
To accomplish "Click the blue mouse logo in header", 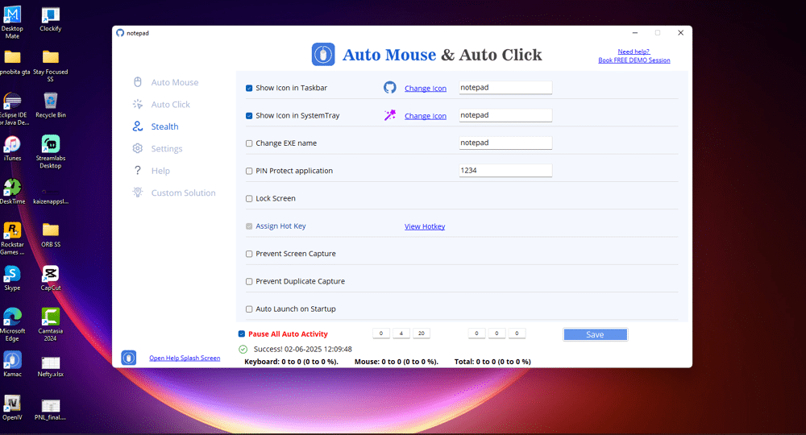I will click(x=323, y=55).
